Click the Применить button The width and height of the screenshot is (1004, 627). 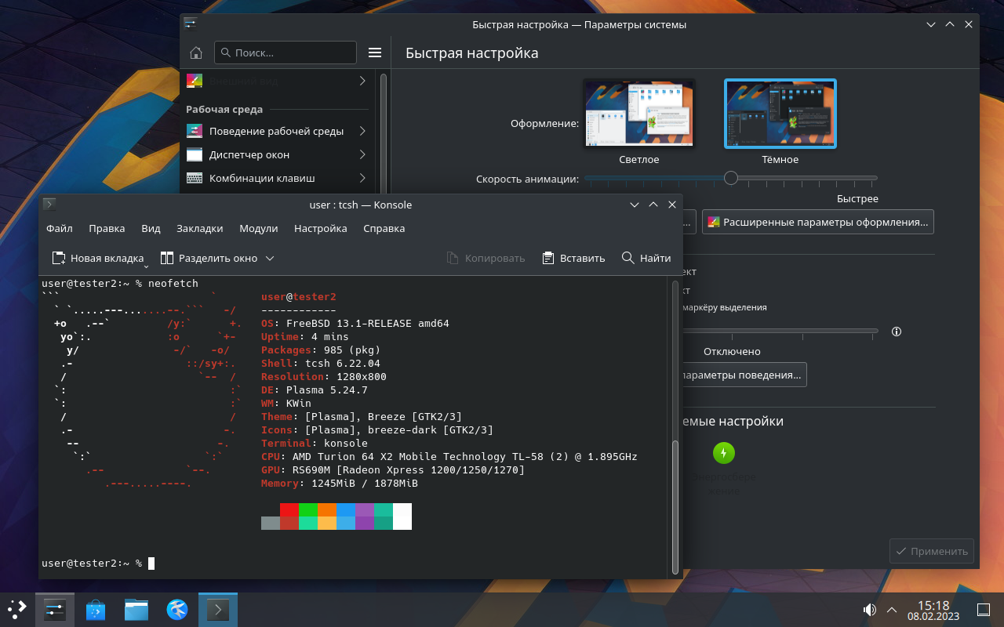(932, 551)
